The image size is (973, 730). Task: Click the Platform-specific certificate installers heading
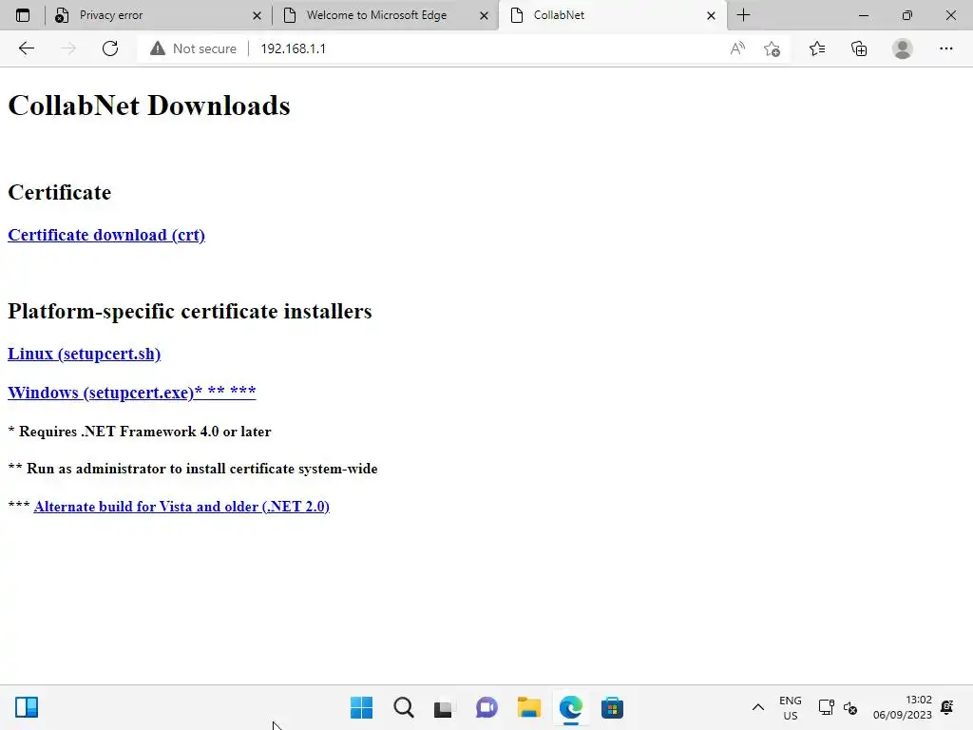[x=190, y=311]
